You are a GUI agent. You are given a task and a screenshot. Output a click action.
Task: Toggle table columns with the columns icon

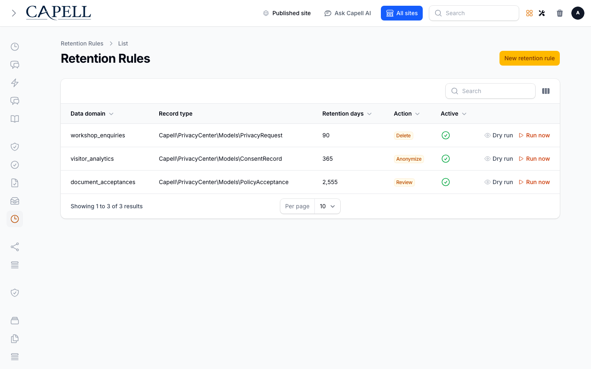pos(546,91)
